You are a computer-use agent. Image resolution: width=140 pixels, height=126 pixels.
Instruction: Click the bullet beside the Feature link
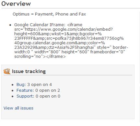coord(13,91)
